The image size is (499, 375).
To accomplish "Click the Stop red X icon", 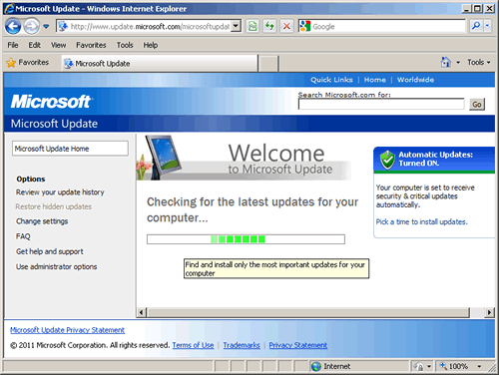I will click(286, 26).
